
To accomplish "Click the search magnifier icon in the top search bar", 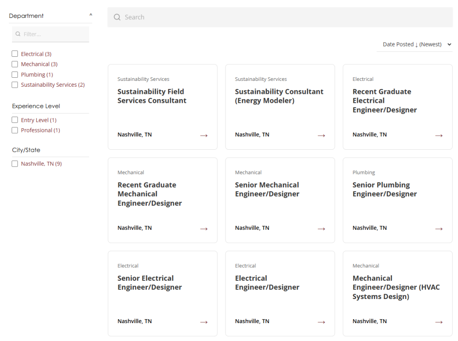I will pos(117,17).
